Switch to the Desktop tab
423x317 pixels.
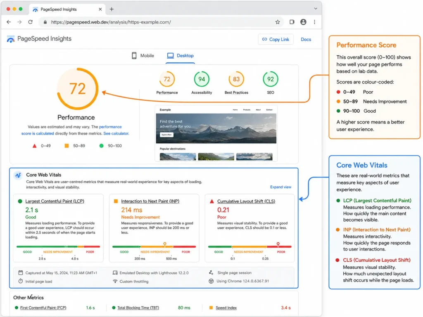click(x=180, y=56)
